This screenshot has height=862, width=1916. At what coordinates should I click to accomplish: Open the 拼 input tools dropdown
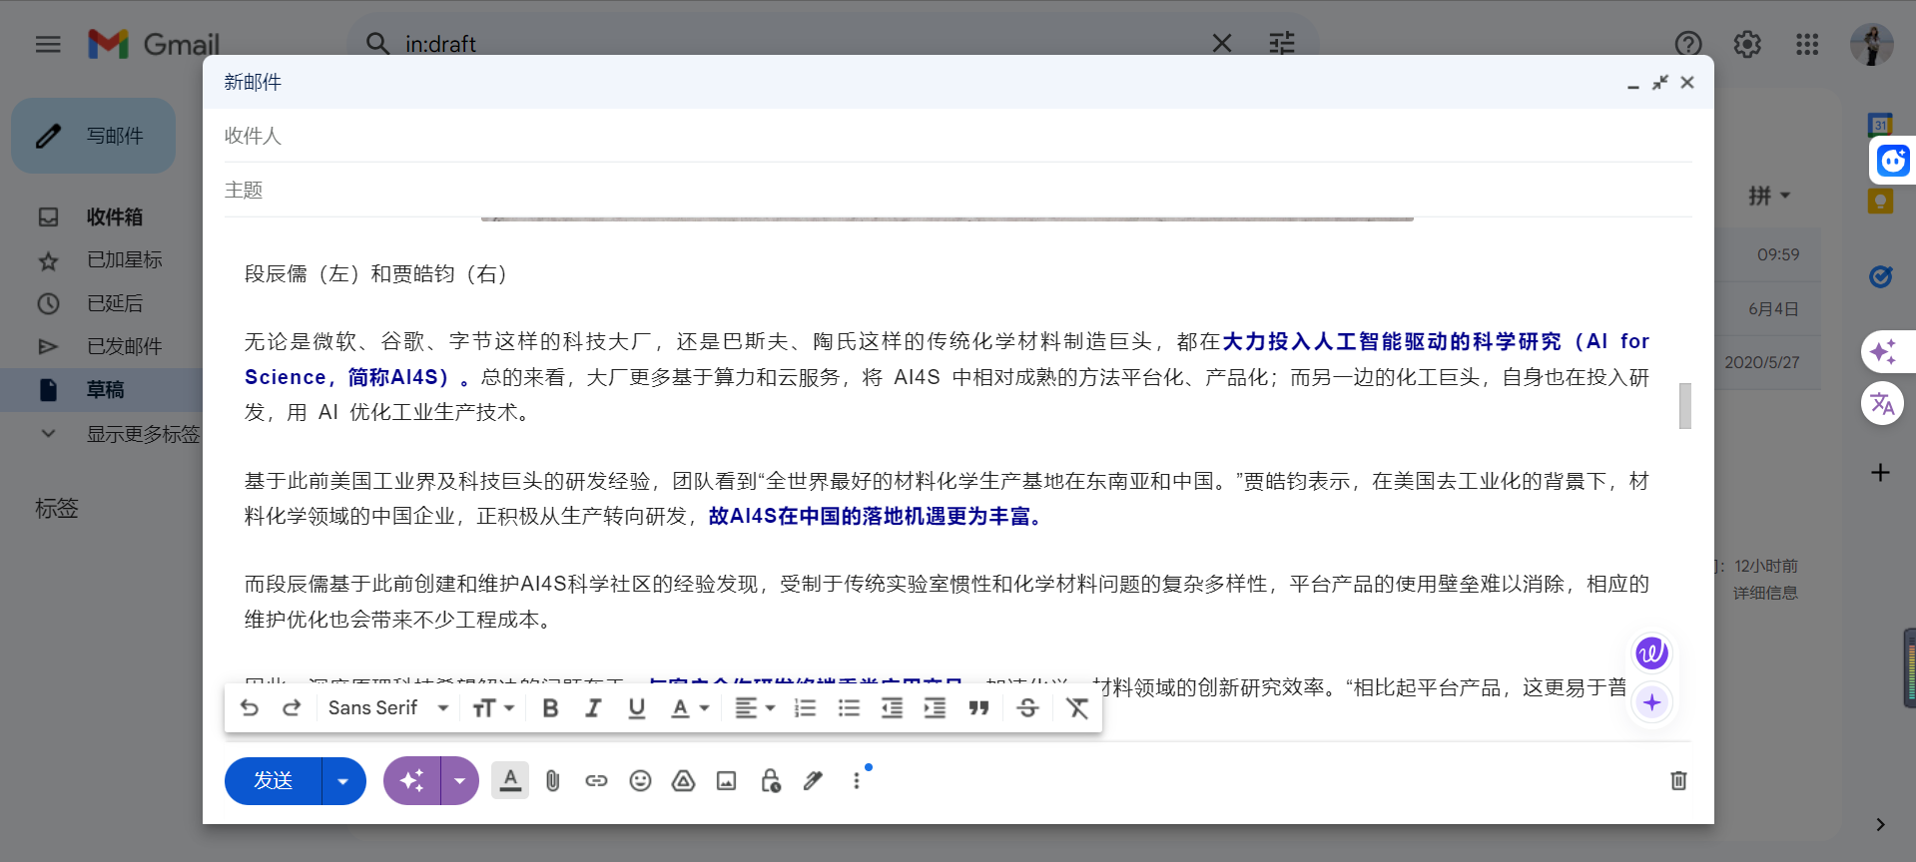click(1769, 196)
